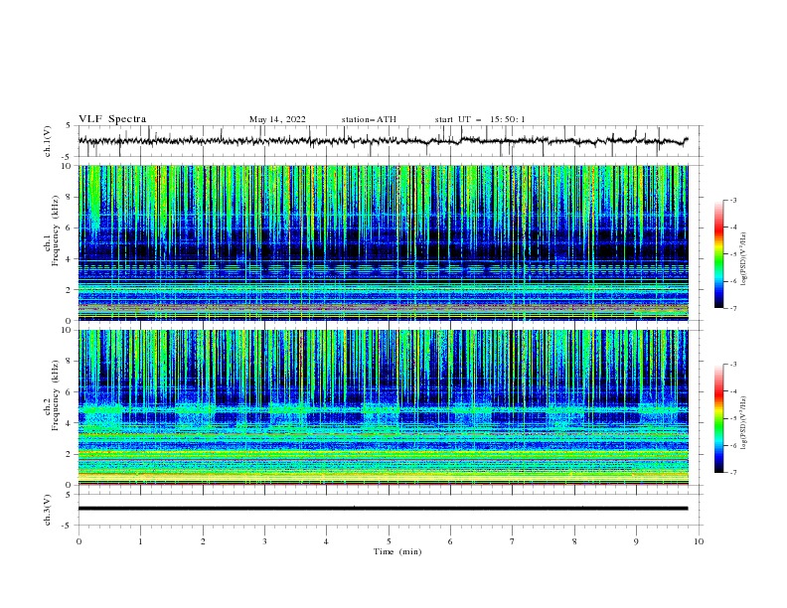This screenshot has height=608, width=787.
Task: Click the time axis tick label '5'
Action: 389,541
